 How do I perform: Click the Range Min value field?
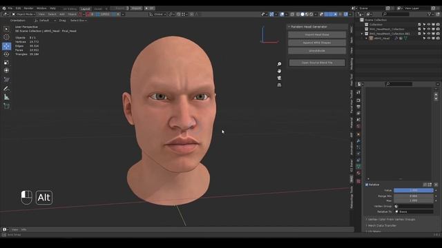pos(414,196)
